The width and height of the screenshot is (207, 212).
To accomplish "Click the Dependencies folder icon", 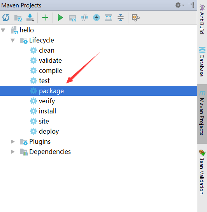I will coord(24,152).
